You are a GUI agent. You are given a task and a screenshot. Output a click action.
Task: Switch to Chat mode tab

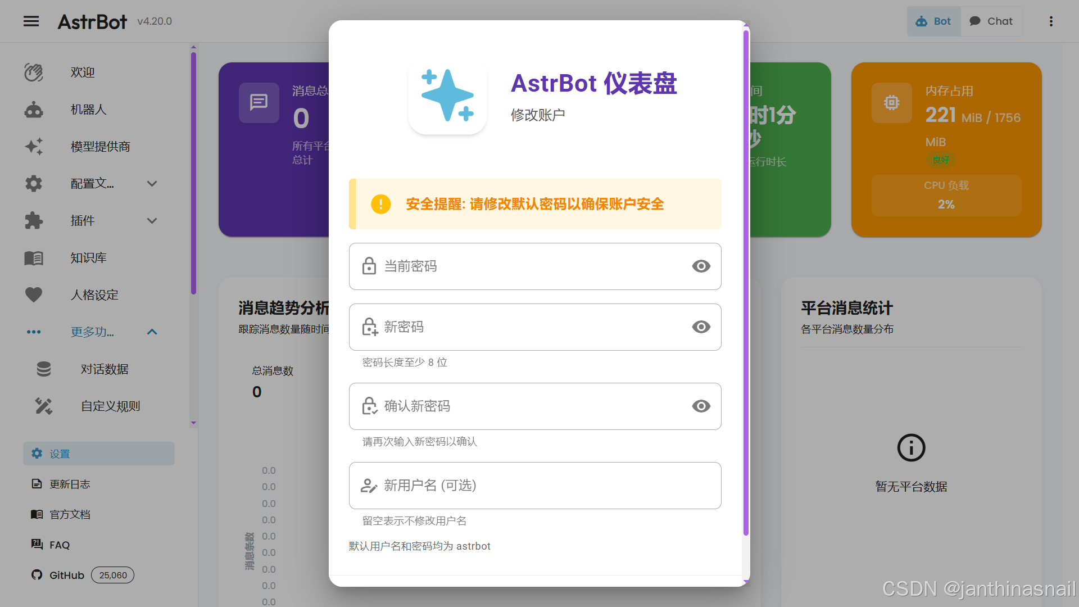tap(991, 21)
